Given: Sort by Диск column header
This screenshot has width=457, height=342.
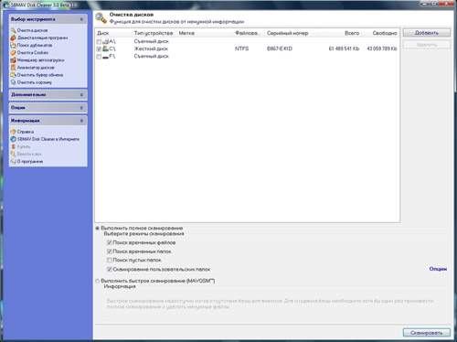Looking at the screenshot, I should [103, 33].
